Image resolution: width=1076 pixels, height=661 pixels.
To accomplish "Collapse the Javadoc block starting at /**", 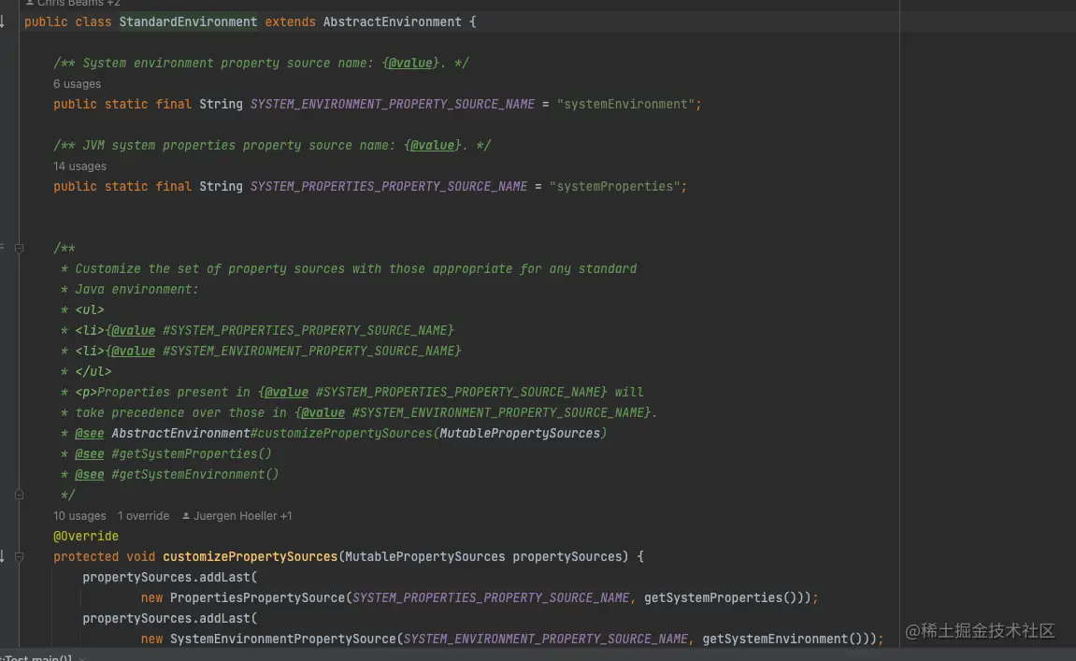I will coord(20,248).
